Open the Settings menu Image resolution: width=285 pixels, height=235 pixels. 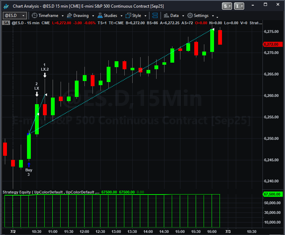201,16
